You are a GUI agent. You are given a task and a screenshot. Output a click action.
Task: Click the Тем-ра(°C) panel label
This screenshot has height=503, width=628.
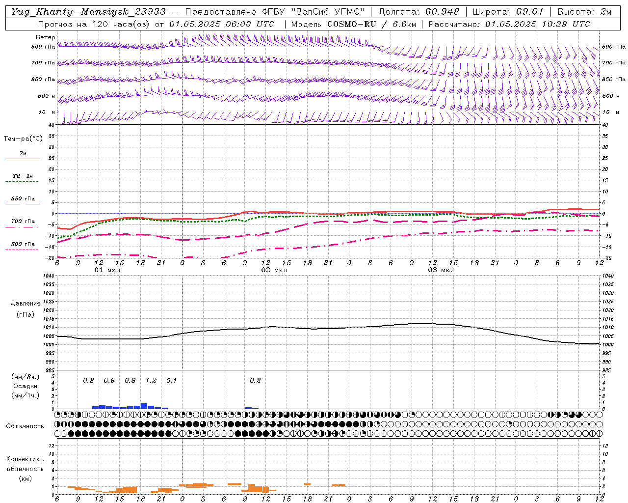point(23,139)
